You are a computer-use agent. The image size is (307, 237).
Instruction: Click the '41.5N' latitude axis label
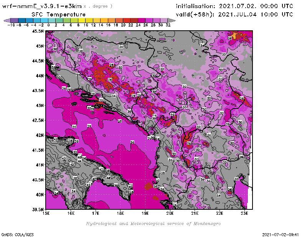[38, 150]
